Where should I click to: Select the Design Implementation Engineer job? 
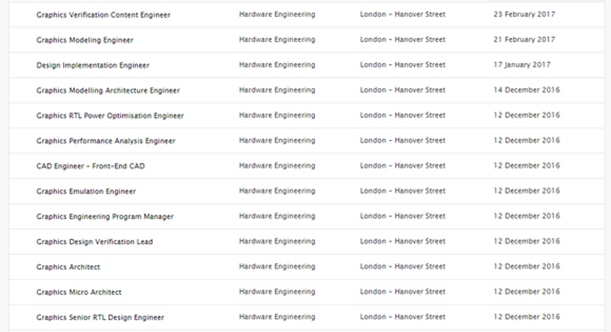[93, 66]
